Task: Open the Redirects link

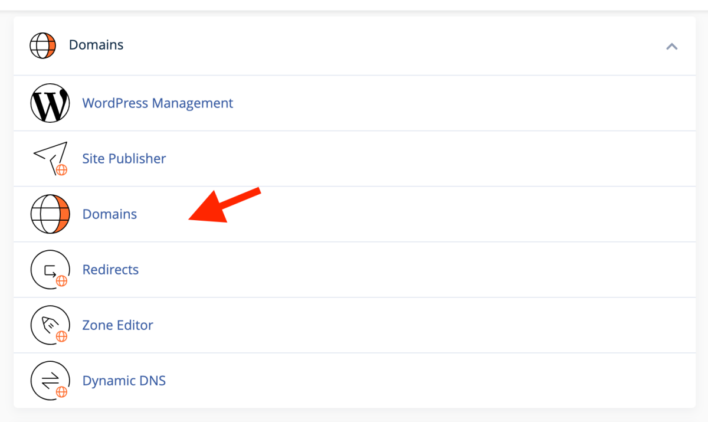Action: tap(110, 270)
